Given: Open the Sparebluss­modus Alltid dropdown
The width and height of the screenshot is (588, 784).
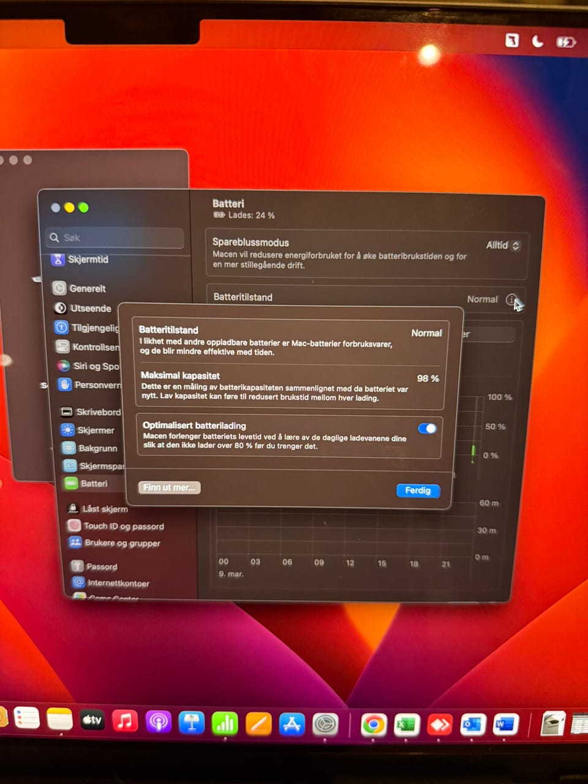Looking at the screenshot, I should click(503, 245).
